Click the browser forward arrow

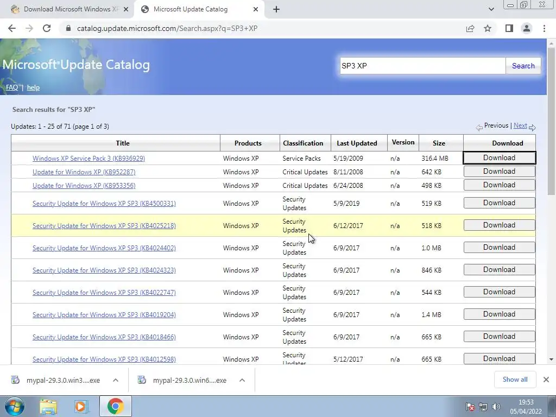(29, 28)
